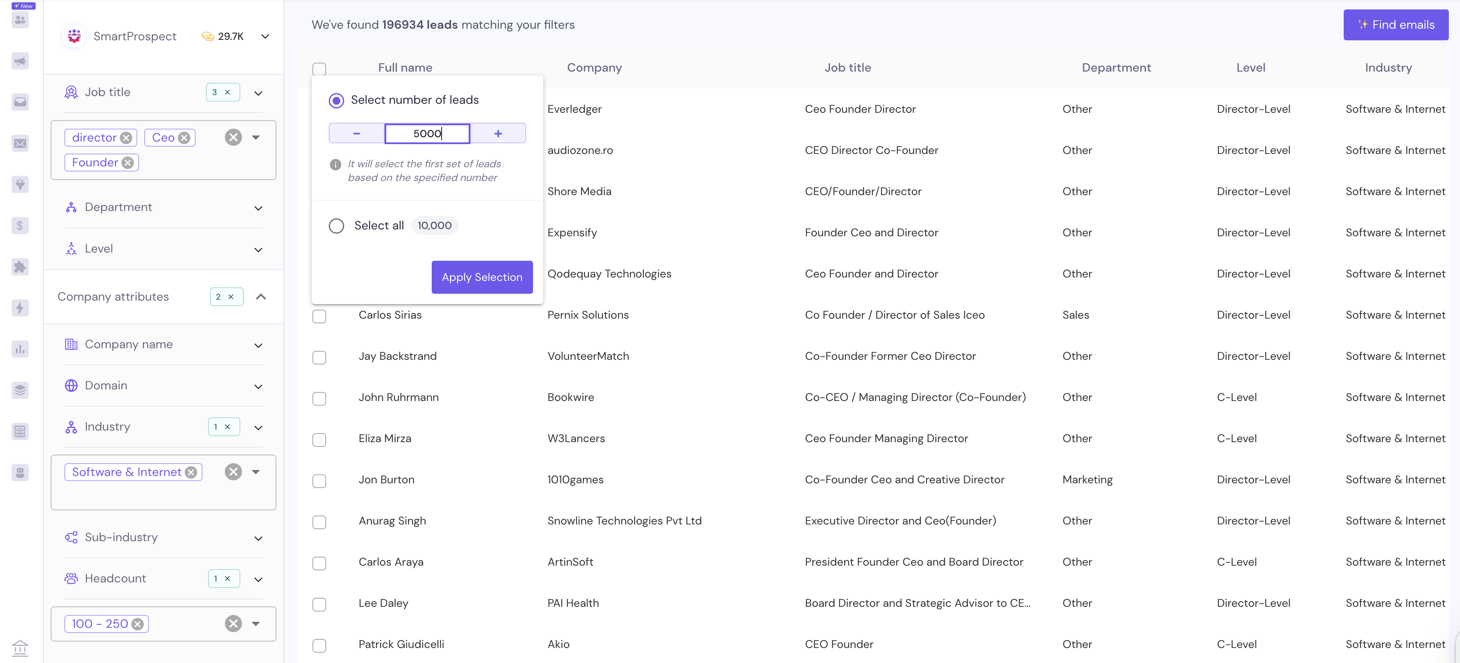Viewport: 1460px width, 663px height.
Task: Open the bar chart analytics icon
Action: click(21, 349)
